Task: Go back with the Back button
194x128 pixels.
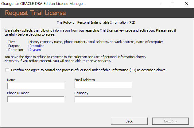Action: click(x=129, y=121)
